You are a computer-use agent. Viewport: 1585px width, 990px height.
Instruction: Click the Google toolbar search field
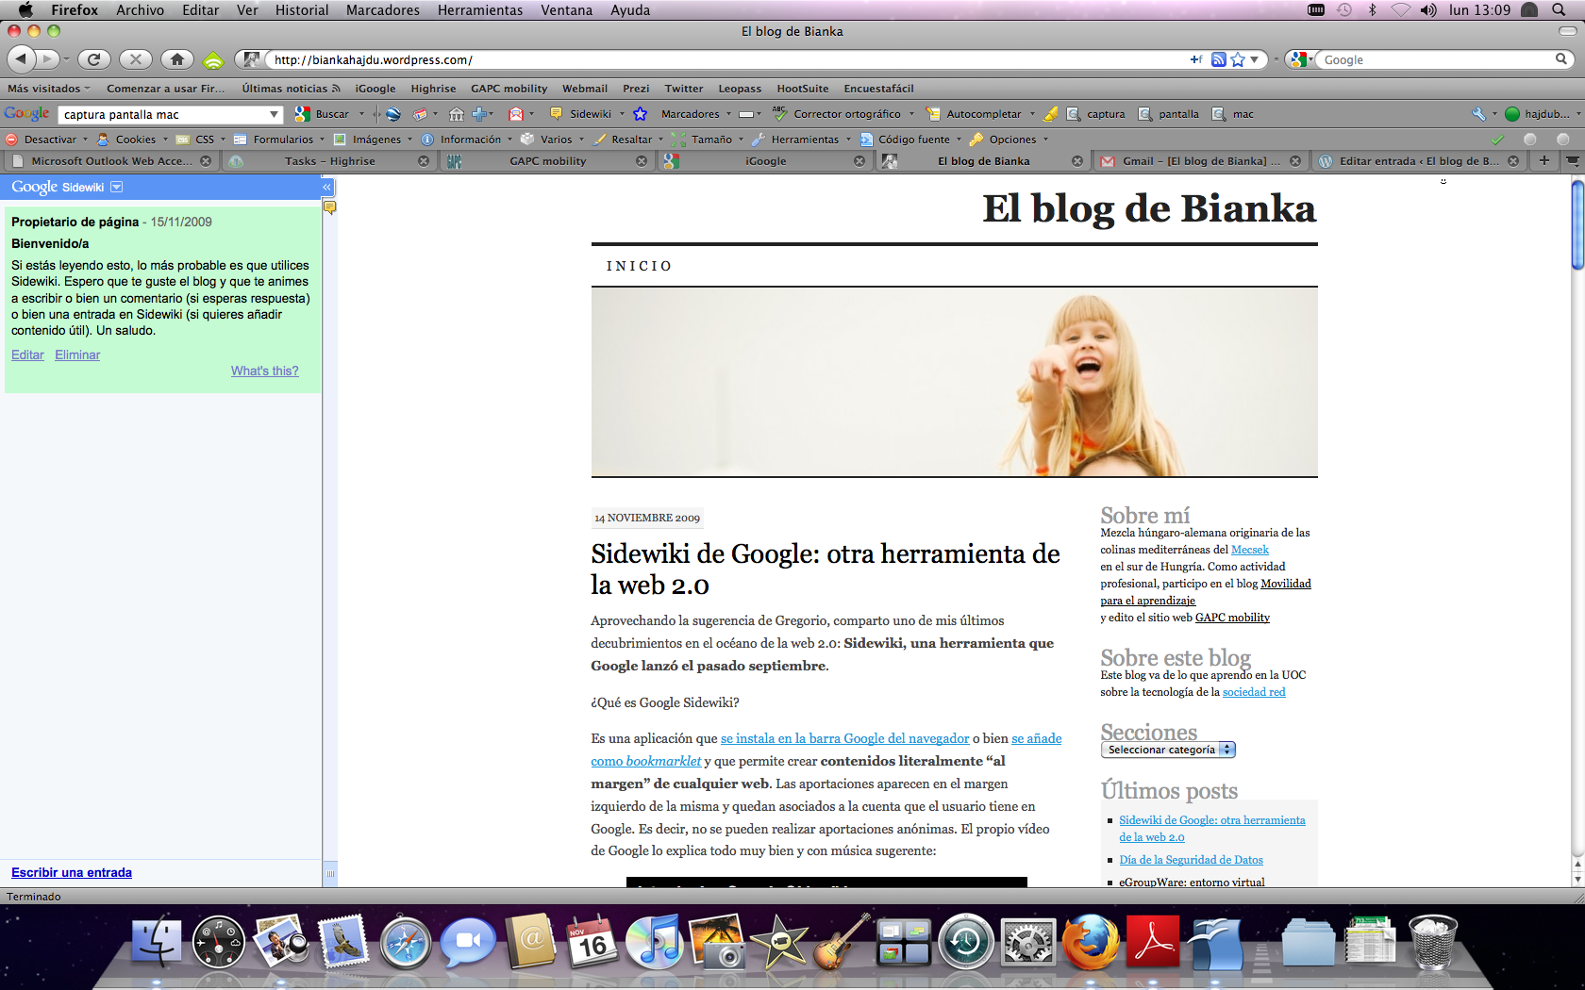click(162, 114)
